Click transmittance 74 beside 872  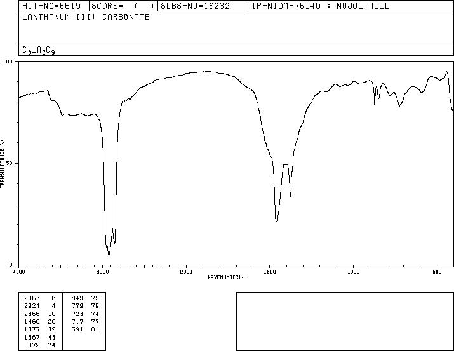pyautogui.click(x=51, y=345)
